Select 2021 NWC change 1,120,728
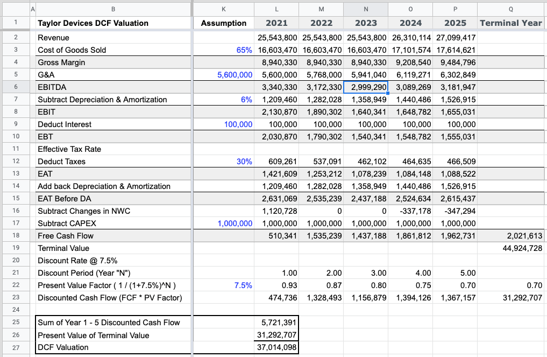 coord(276,211)
